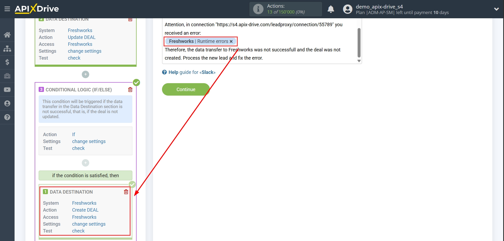Image resolution: width=504 pixels, height=241 pixels.
Task: Open connections sitemap icon in sidebar
Action: point(7,48)
